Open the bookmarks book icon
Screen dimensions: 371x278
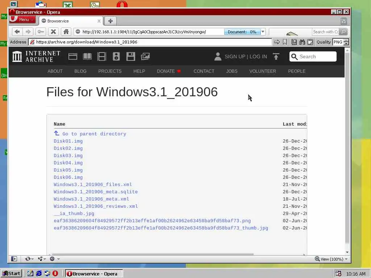(x=294, y=42)
